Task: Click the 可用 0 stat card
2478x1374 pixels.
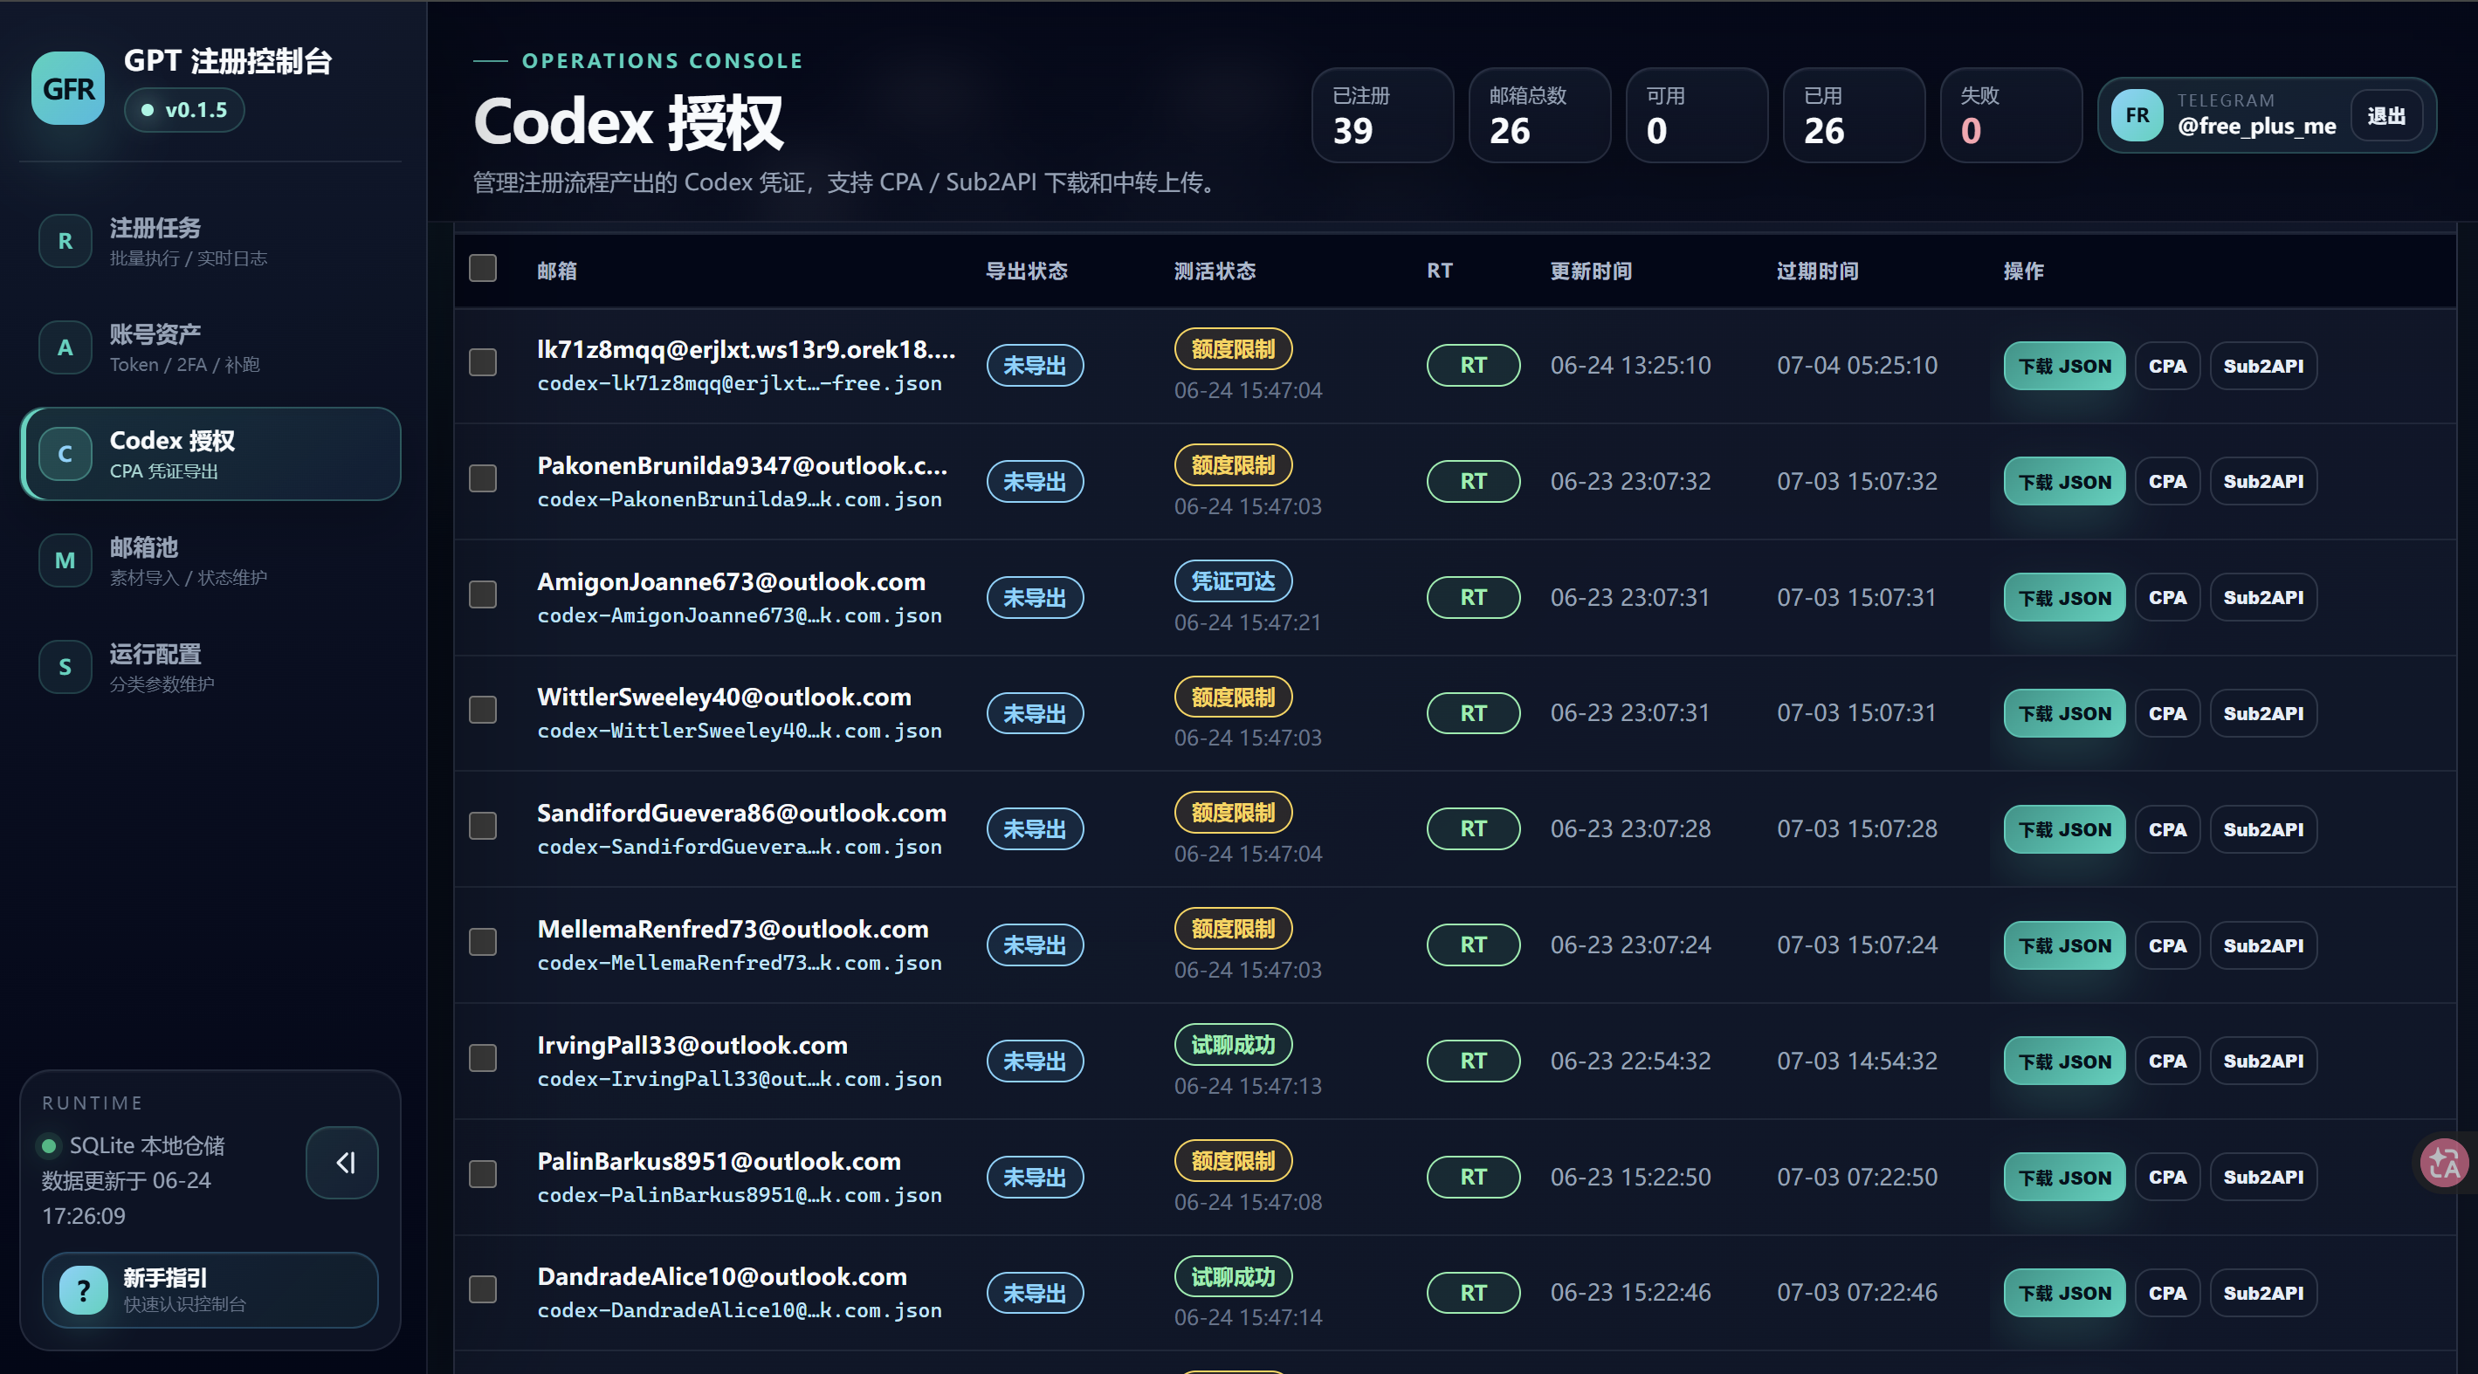Action: (x=1696, y=115)
